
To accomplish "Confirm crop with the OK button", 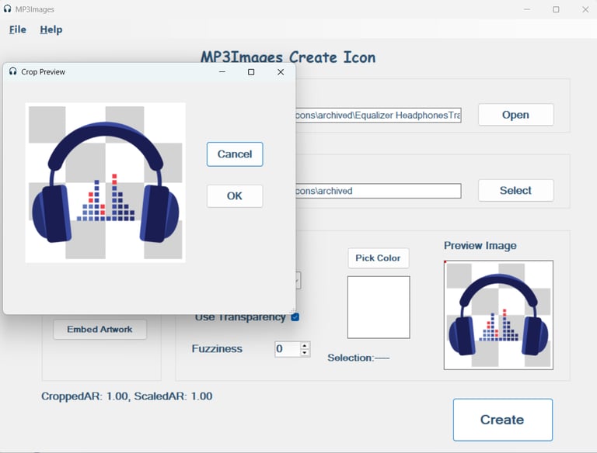I will (x=235, y=195).
